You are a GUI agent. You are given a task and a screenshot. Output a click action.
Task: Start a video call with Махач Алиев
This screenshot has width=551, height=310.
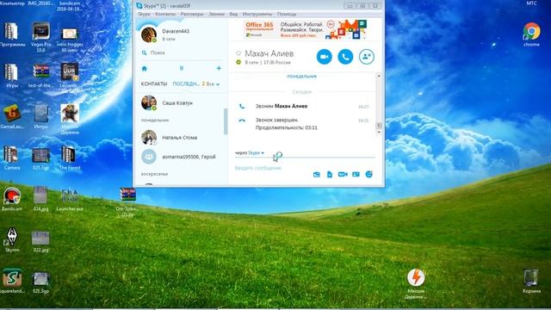(324, 57)
